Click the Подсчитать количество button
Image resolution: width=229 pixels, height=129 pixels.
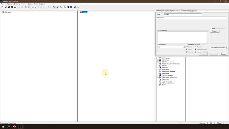(218, 48)
